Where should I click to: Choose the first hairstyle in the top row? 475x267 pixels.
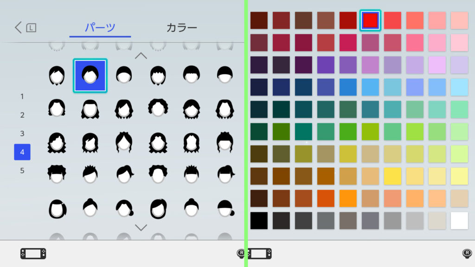[x=57, y=76]
